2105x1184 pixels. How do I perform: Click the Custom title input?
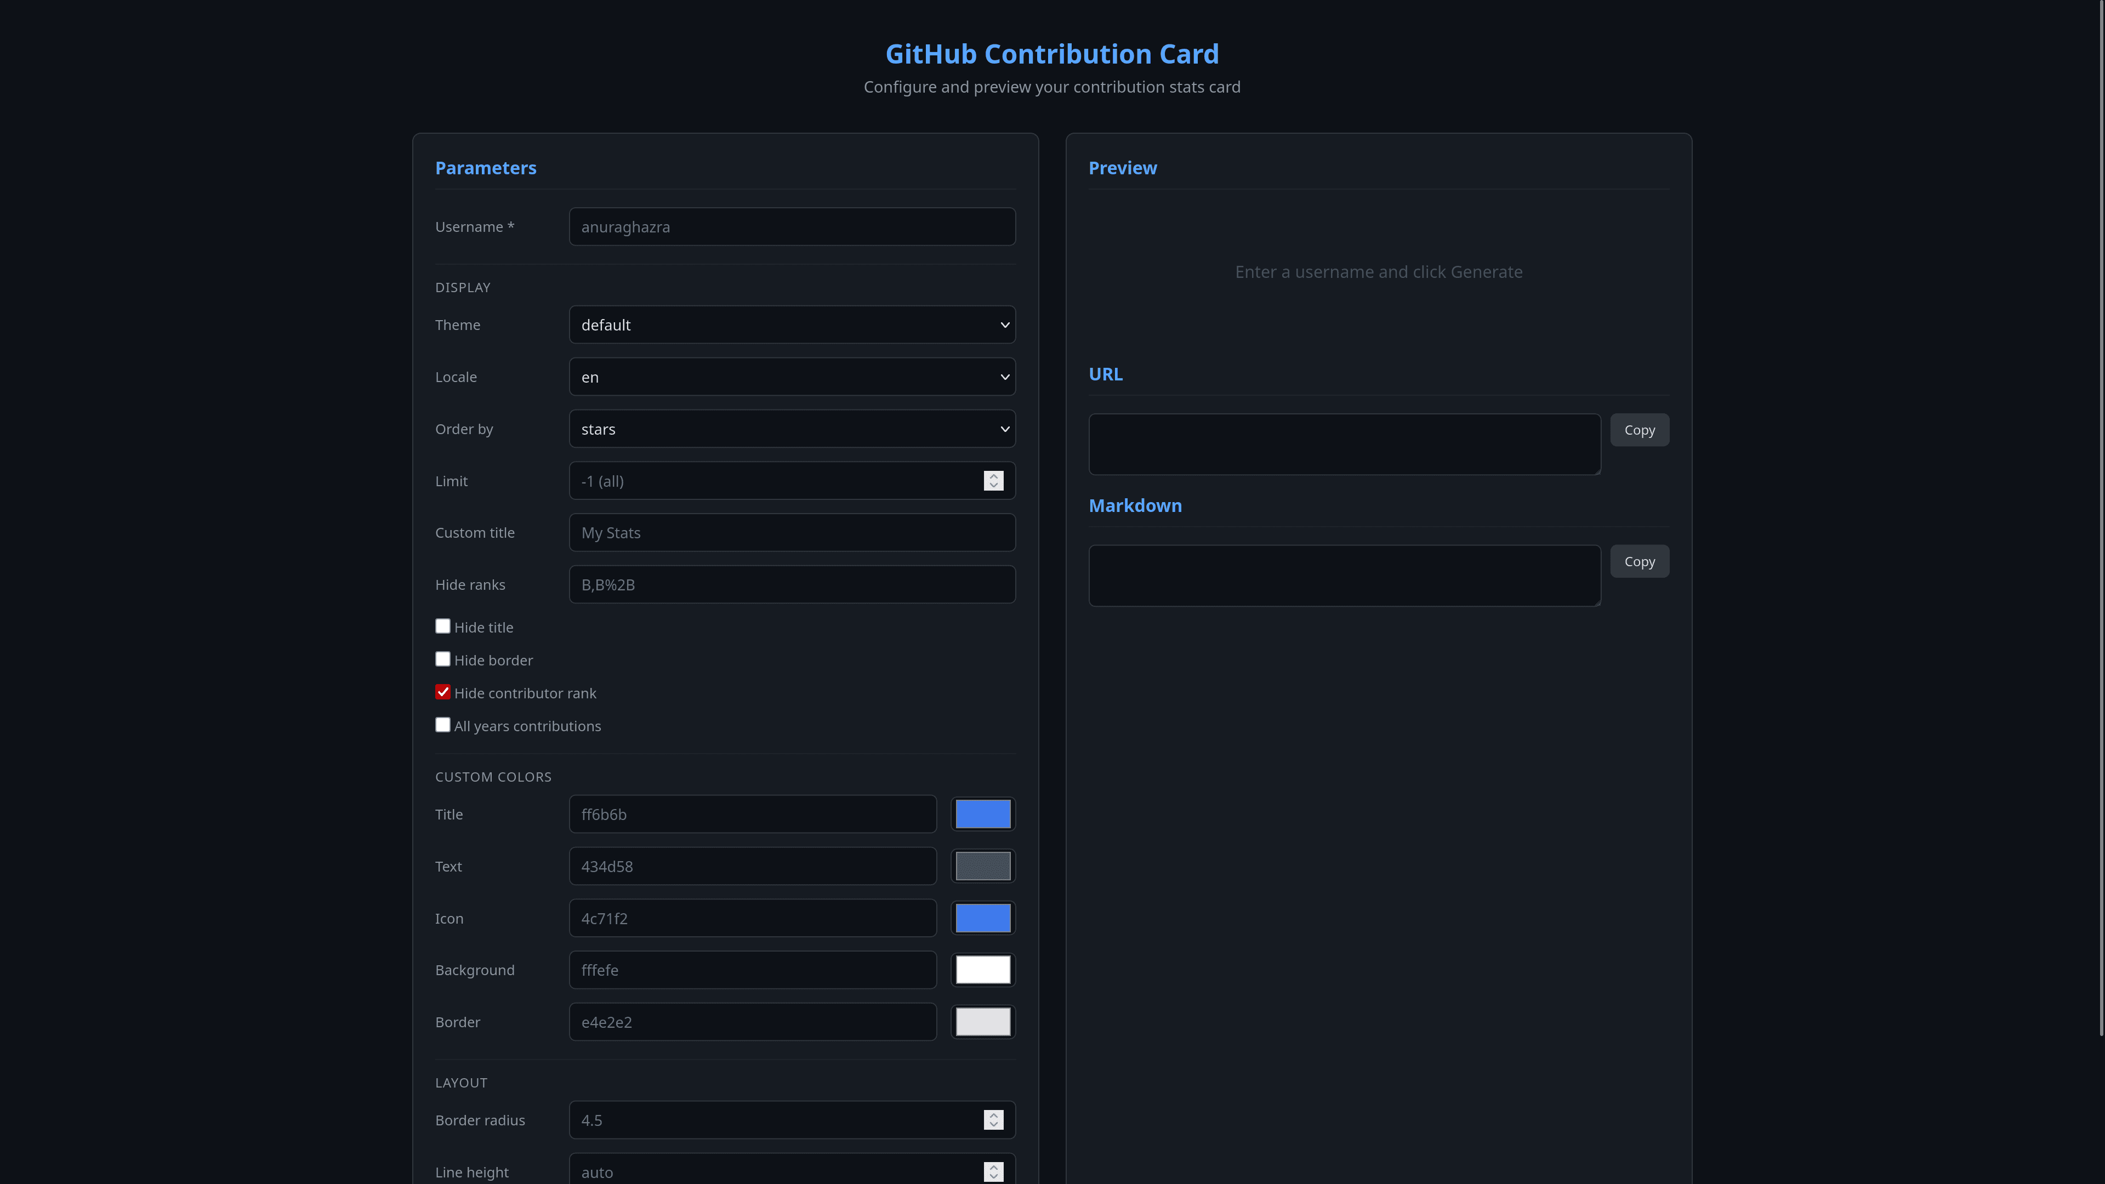click(792, 533)
